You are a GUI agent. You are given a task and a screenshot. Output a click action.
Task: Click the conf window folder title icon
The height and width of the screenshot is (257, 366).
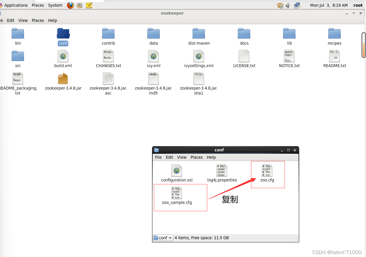[156, 150]
